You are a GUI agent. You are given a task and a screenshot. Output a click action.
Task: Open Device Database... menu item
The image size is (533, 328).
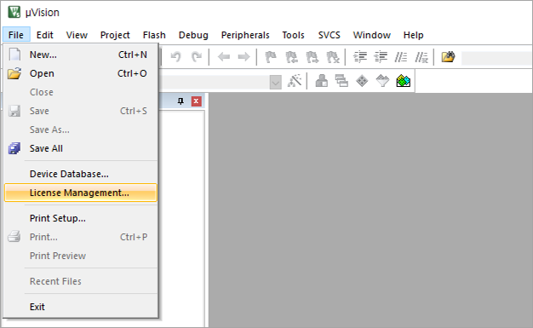coord(81,174)
